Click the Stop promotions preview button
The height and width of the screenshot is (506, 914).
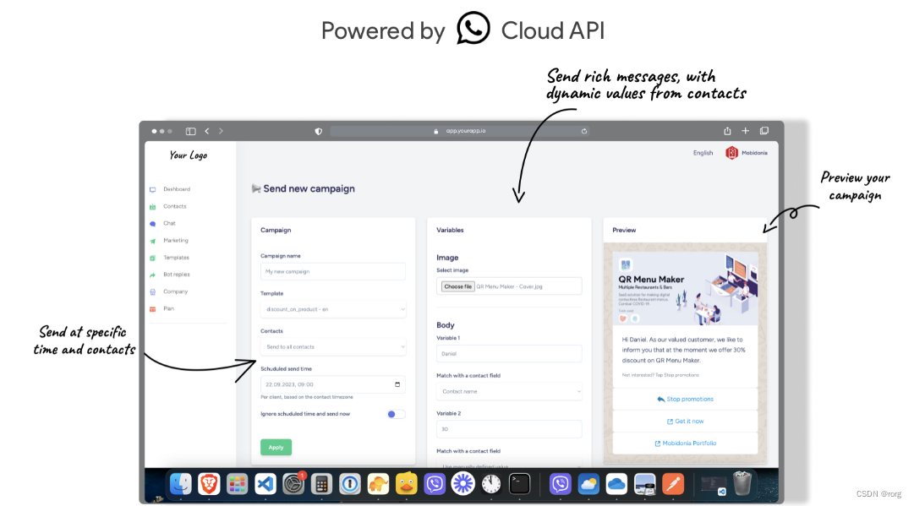click(x=685, y=400)
